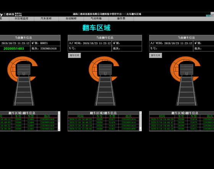Click scrollbar down arrow in area 1 table

click(x=59, y=130)
